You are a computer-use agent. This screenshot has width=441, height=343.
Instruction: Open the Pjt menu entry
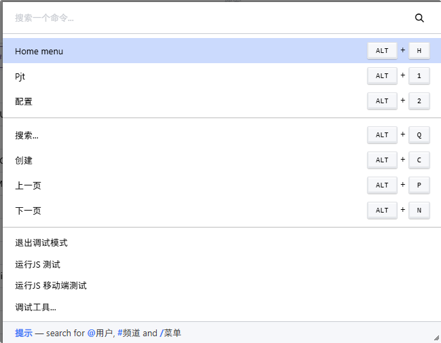point(222,76)
